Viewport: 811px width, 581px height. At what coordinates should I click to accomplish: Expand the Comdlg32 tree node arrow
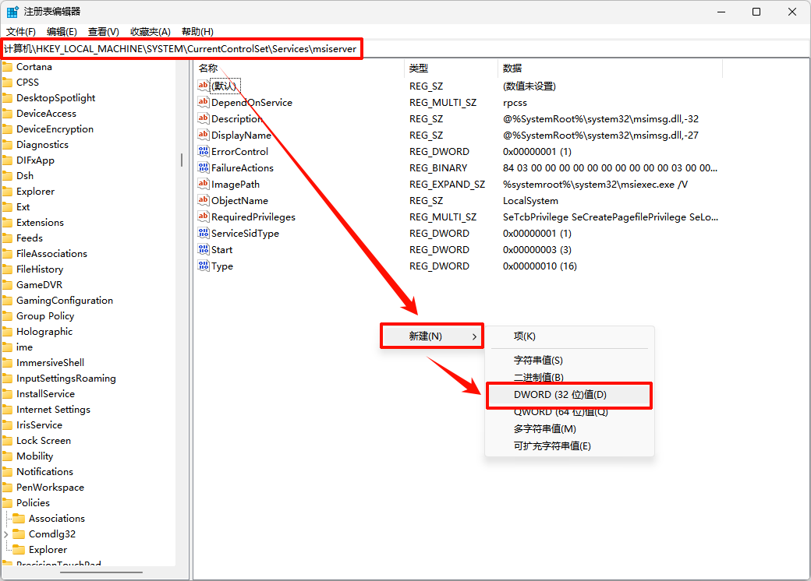[7, 534]
